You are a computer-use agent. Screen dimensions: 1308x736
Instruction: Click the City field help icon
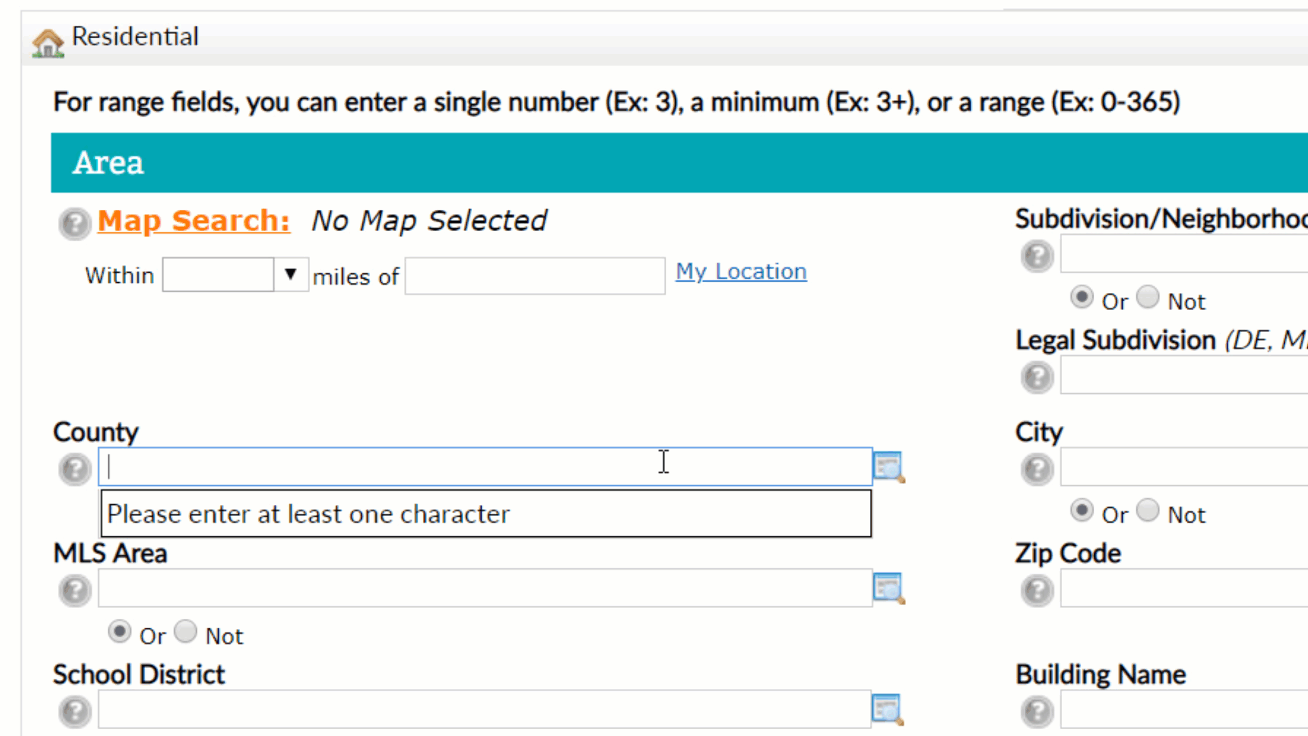1037,469
